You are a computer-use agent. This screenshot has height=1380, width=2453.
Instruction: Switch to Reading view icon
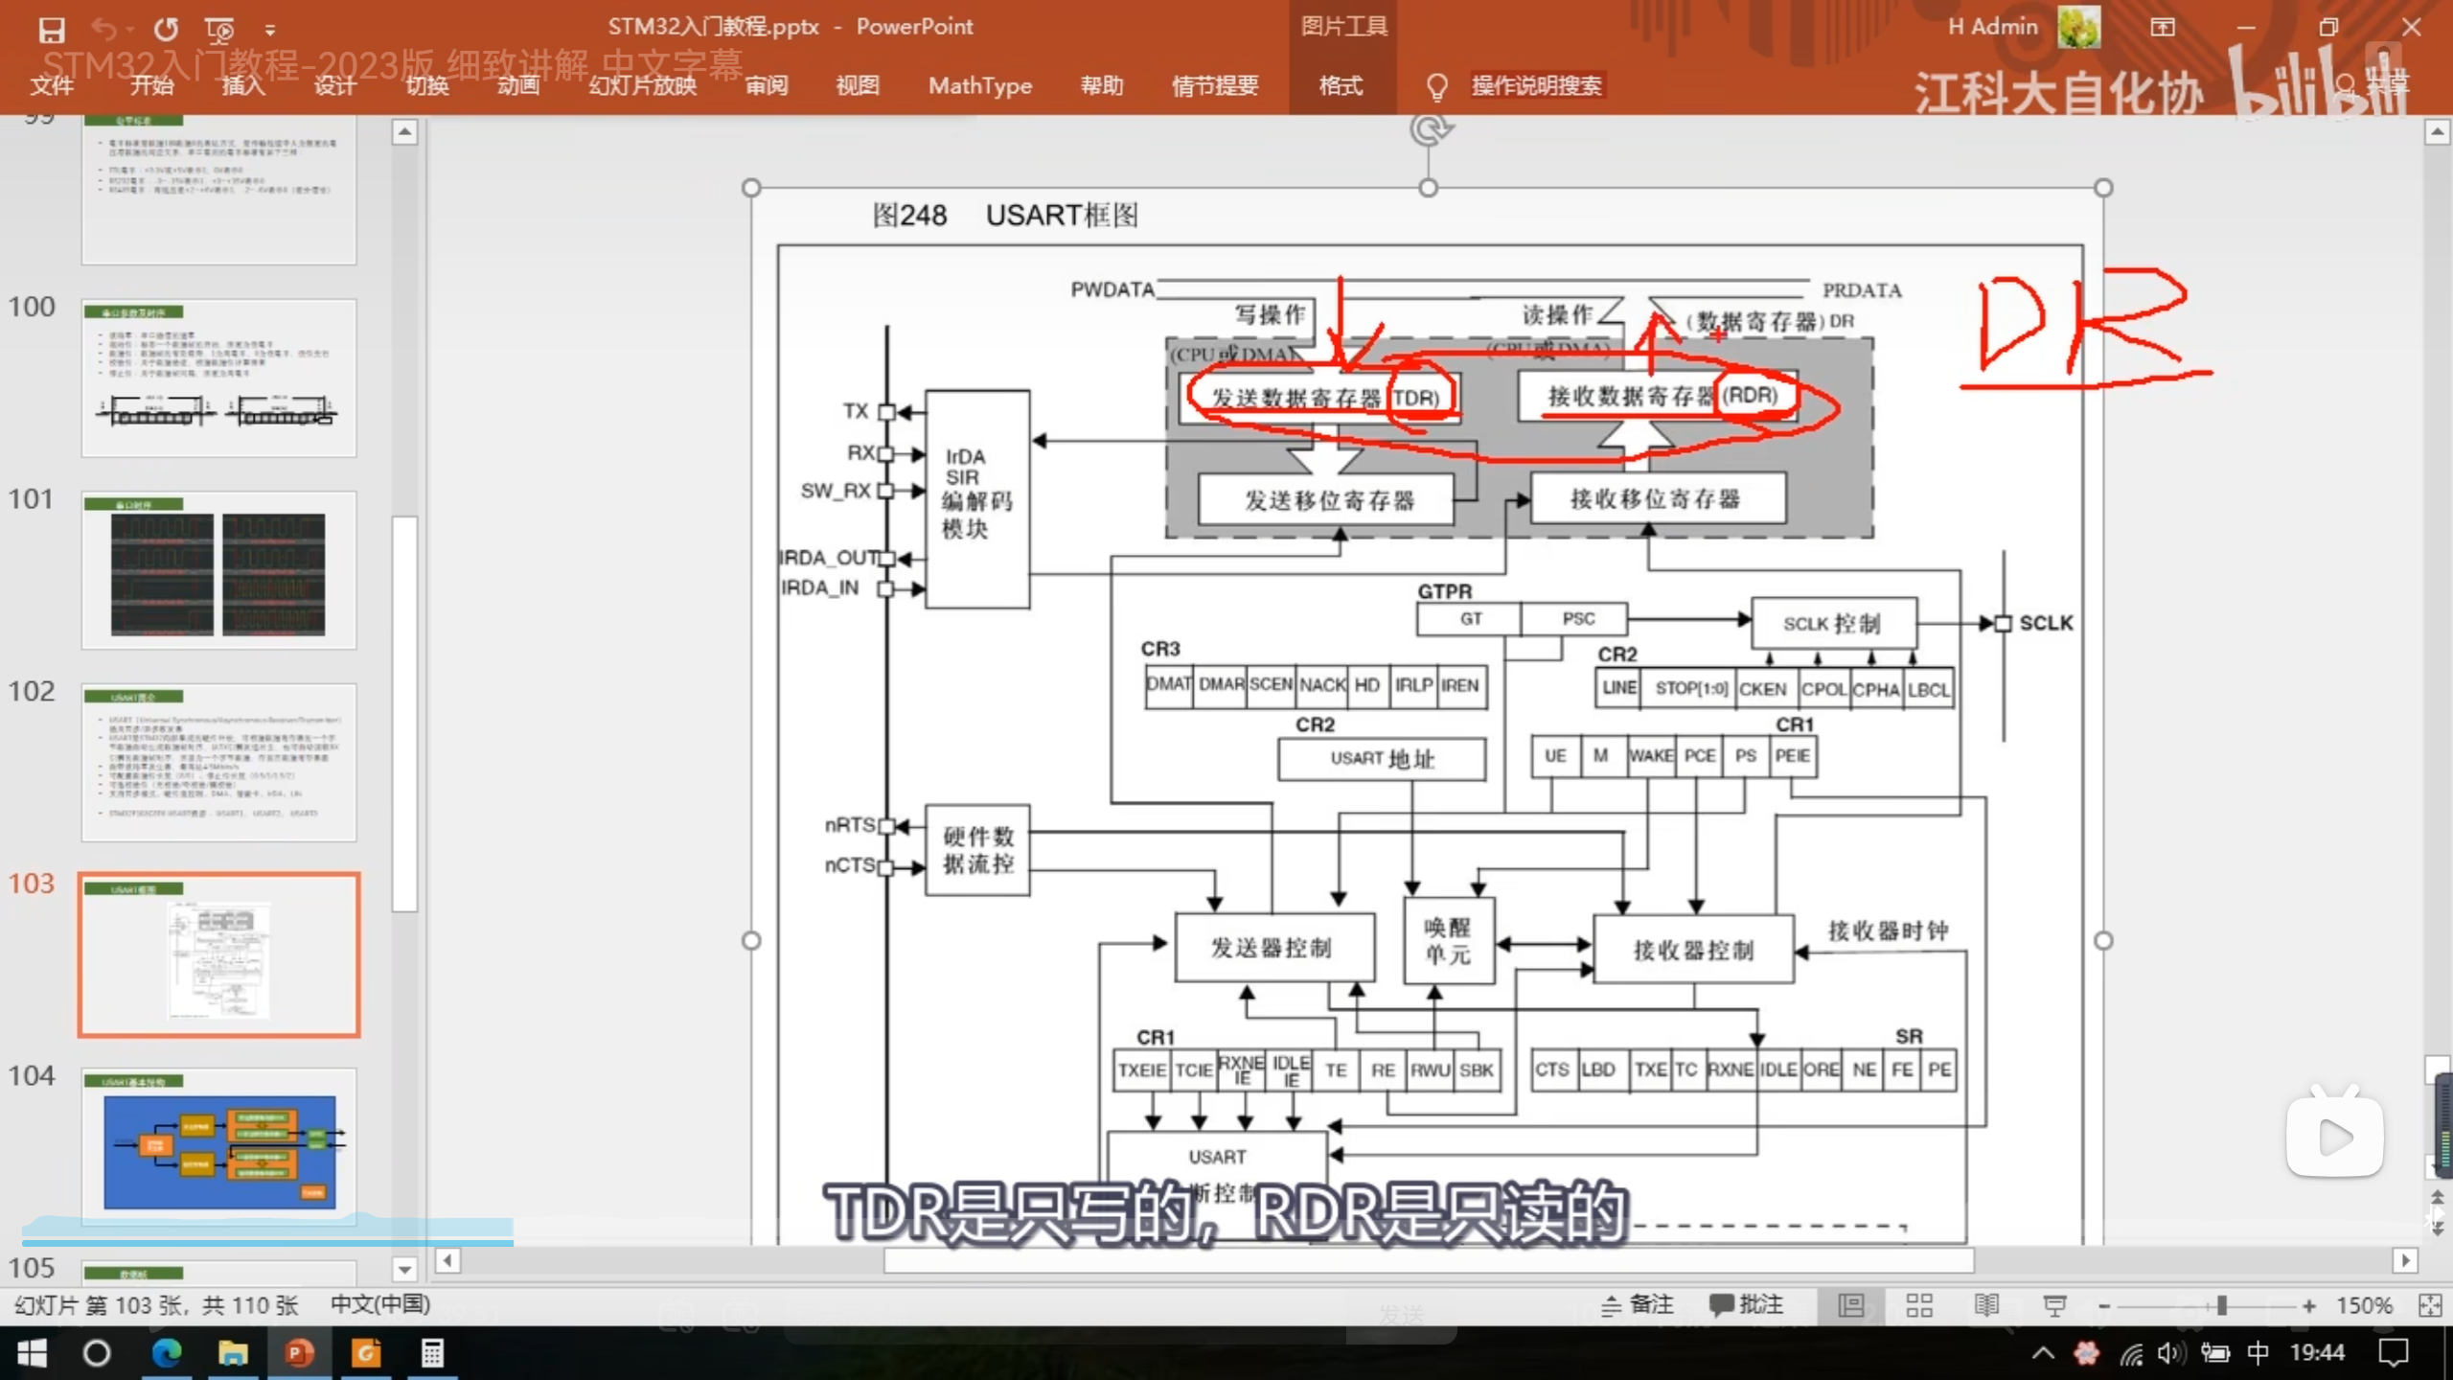coord(1986,1304)
